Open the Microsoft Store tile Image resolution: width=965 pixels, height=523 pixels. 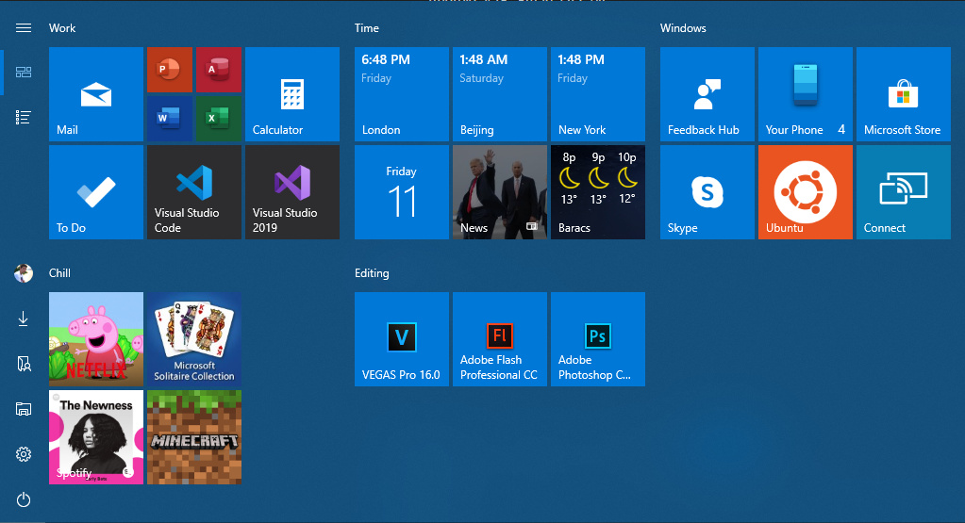tap(904, 94)
